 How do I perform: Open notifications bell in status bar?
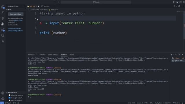pyautogui.click(x=183, y=103)
